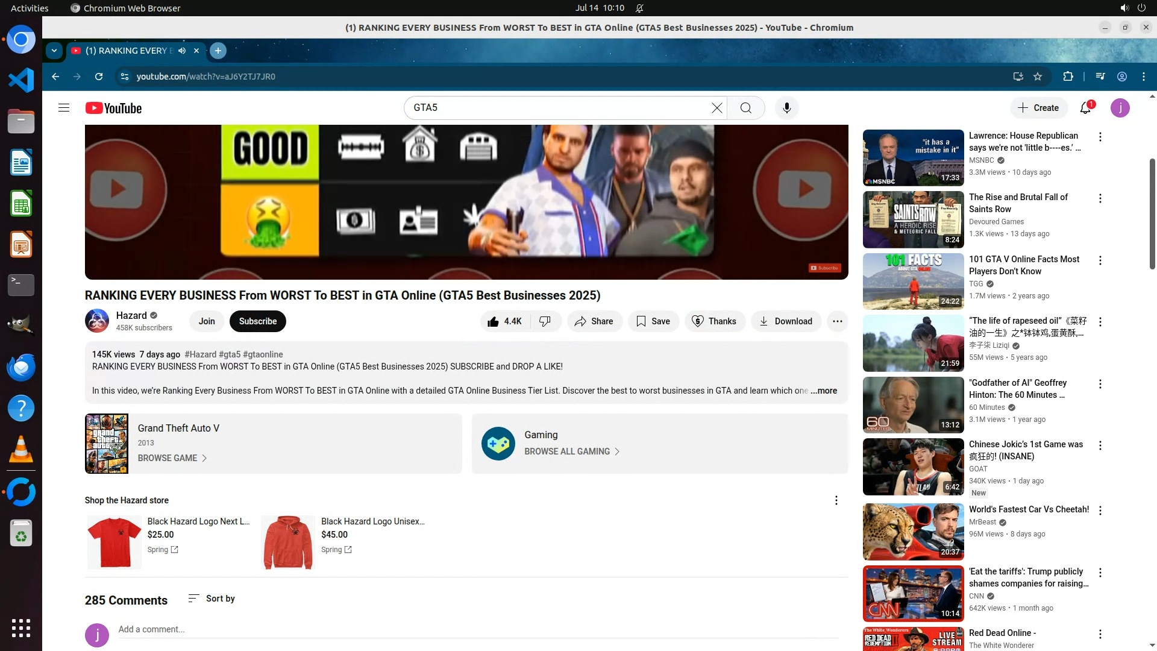Expand description with ...more
1157x651 pixels.
pos(824,391)
